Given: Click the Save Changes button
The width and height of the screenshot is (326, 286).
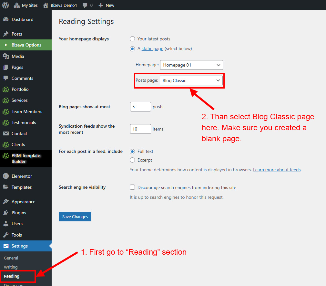Looking at the screenshot, I should coord(75,217).
